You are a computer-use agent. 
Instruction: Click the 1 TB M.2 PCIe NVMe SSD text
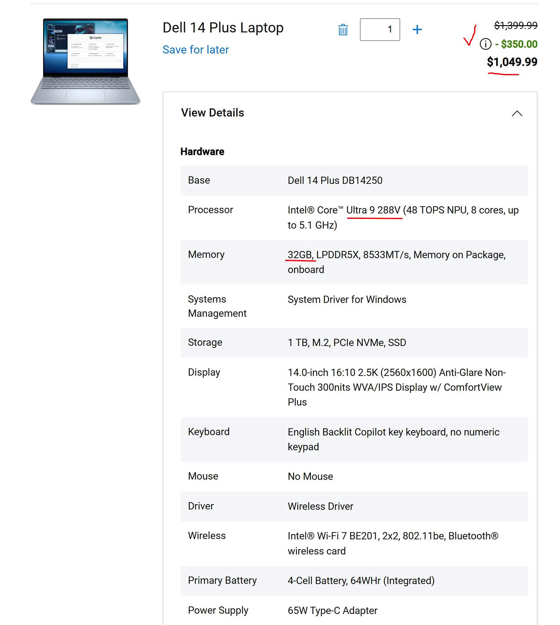pos(347,343)
